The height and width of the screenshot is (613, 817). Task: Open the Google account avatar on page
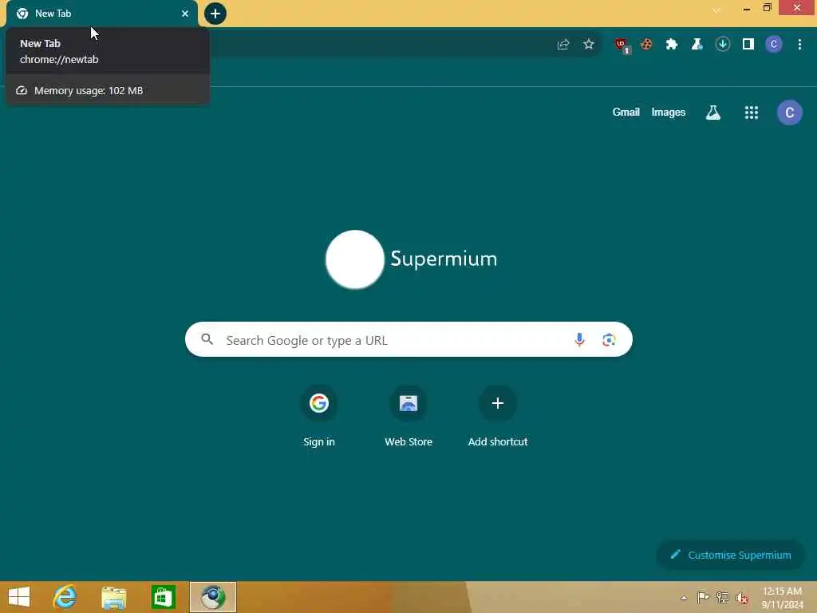pyautogui.click(x=789, y=113)
